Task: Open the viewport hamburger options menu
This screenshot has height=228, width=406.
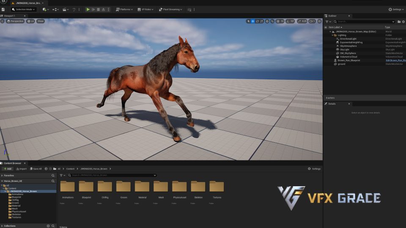Action: [3, 21]
